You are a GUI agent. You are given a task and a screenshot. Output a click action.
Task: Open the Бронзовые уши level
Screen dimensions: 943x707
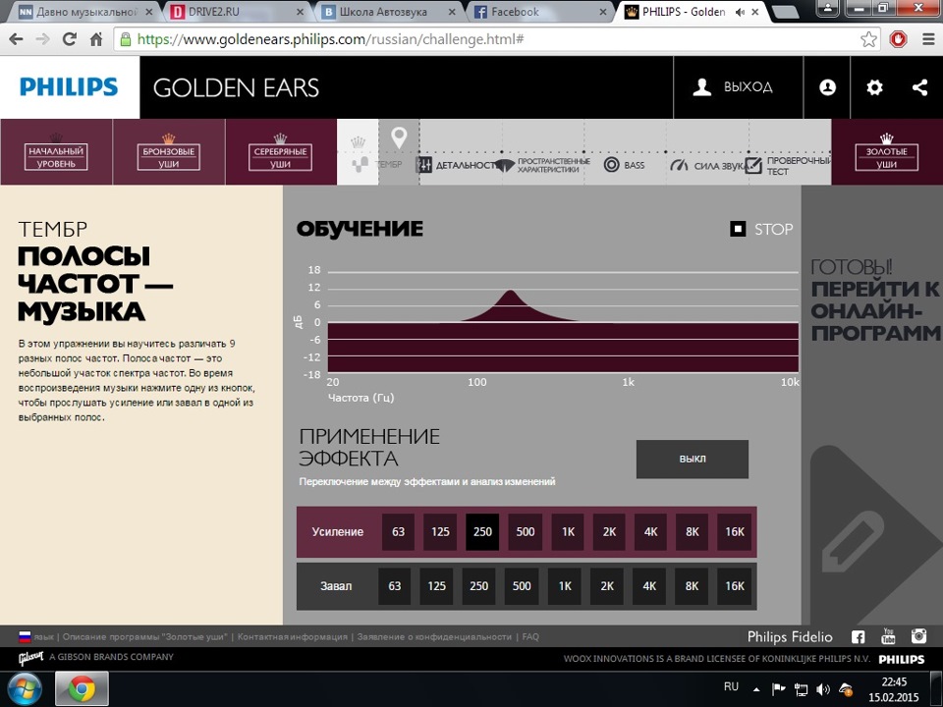[168, 152]
